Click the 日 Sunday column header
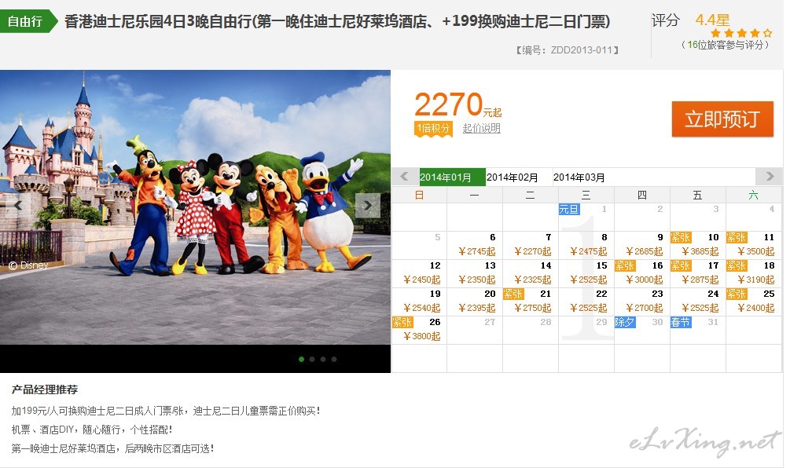 419,195
